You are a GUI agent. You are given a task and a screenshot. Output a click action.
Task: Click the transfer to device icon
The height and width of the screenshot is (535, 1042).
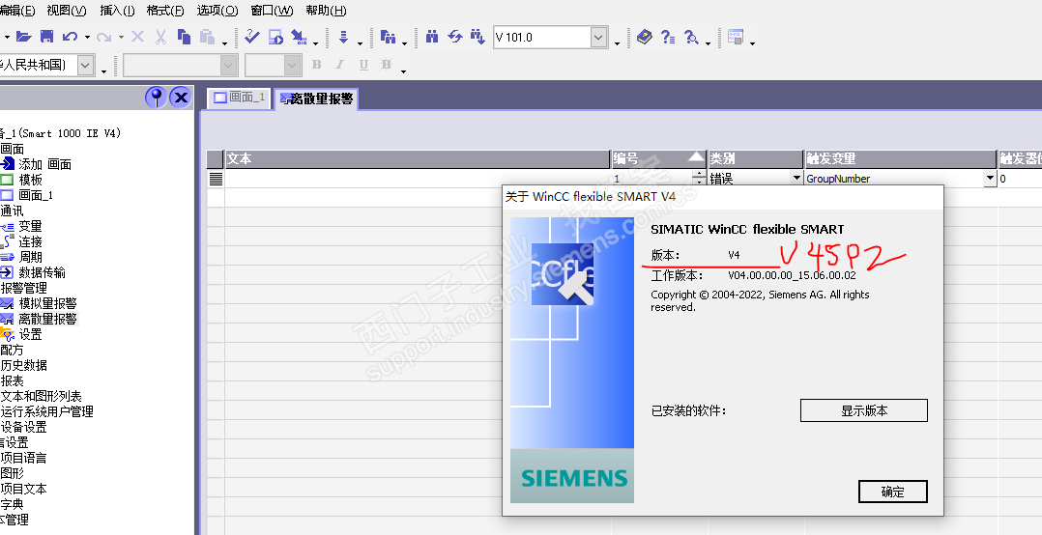(x=299, y=37)
